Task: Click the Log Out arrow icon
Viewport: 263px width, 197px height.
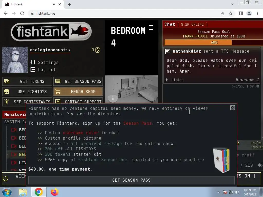Action: pos(33,70)
